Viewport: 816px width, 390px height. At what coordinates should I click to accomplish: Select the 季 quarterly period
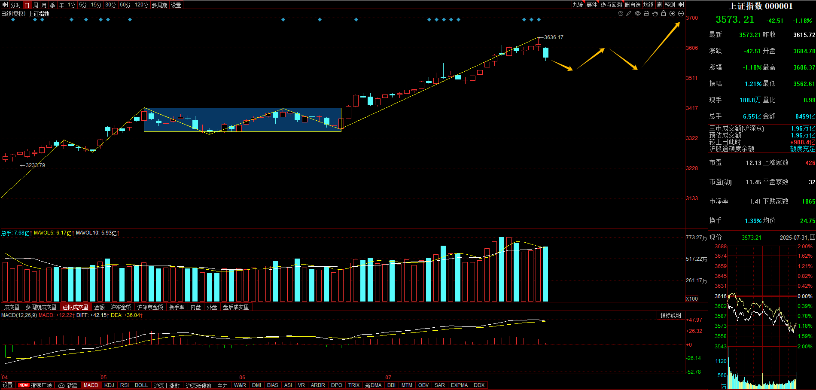click(53, 5)
